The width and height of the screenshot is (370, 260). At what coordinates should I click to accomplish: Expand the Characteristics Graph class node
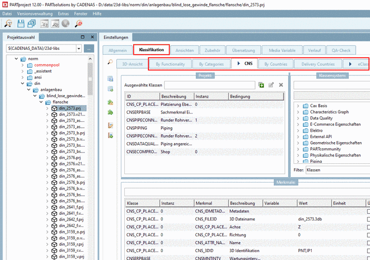point(298,112)
